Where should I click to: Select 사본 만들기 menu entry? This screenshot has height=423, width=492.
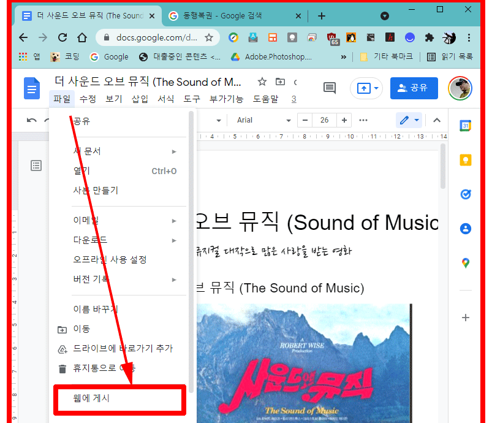point(119,191)
